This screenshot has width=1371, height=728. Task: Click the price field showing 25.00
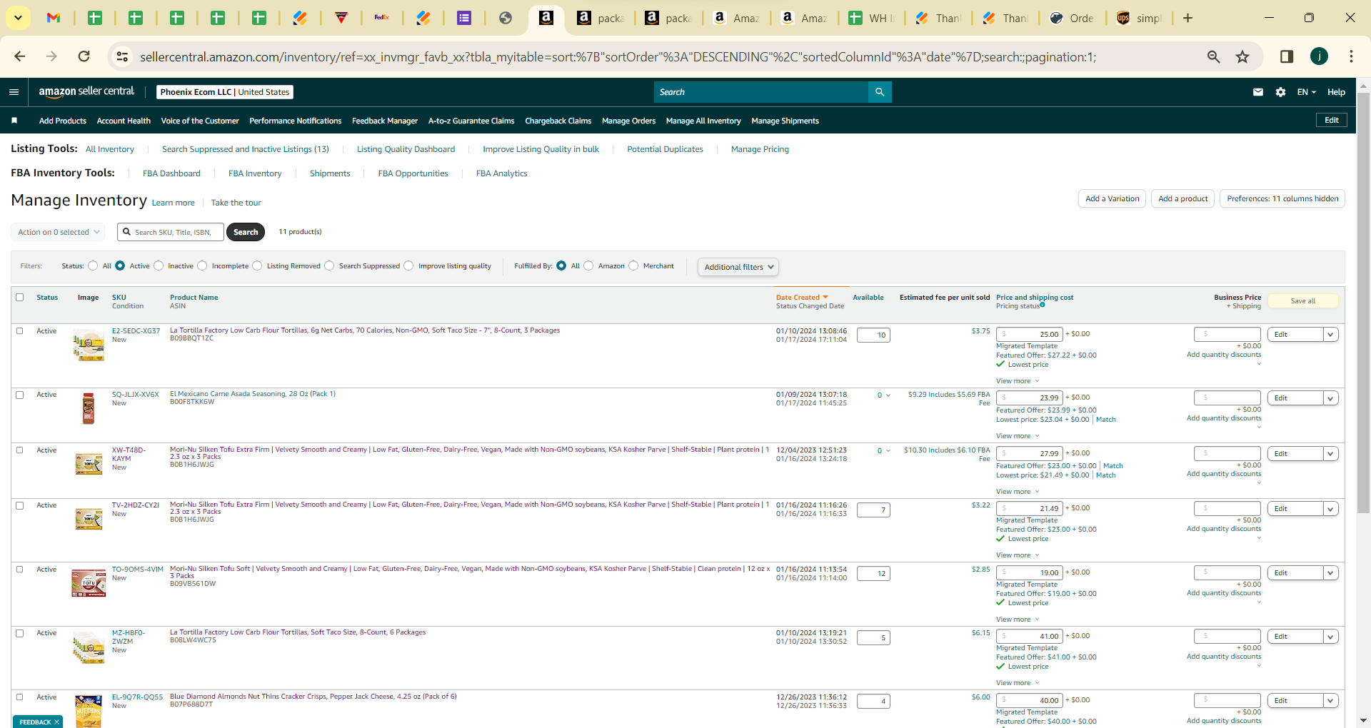click(x=1030, y=335)
